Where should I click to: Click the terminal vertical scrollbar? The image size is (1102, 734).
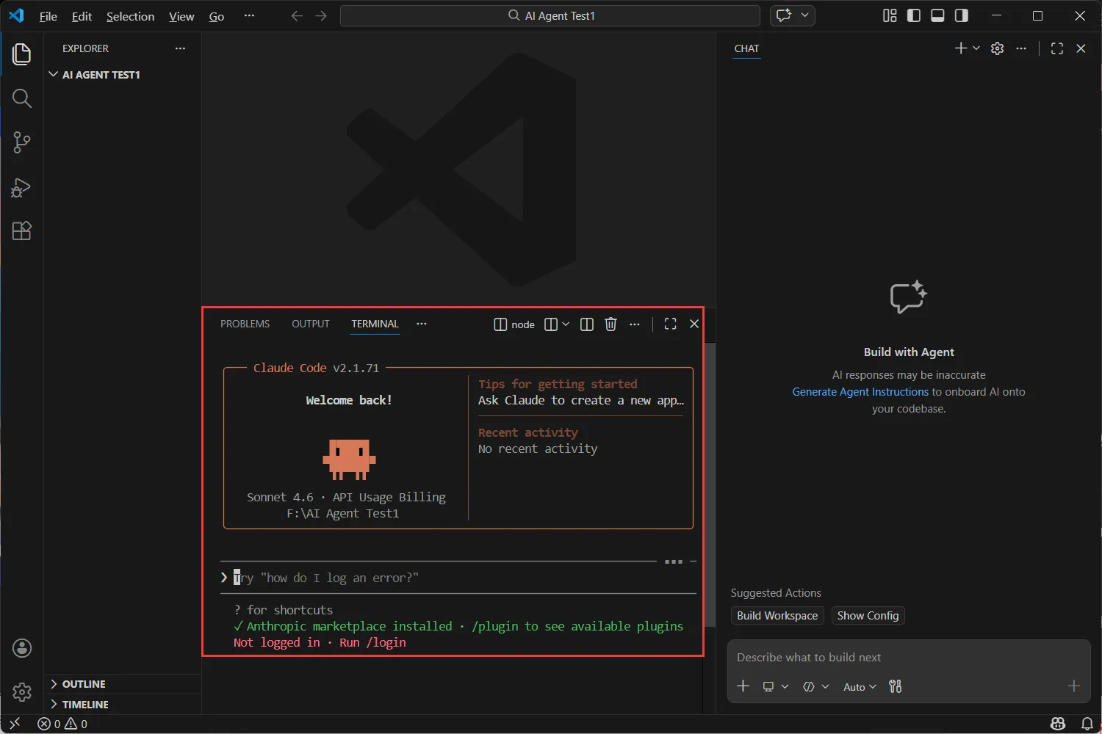point(710,484)
